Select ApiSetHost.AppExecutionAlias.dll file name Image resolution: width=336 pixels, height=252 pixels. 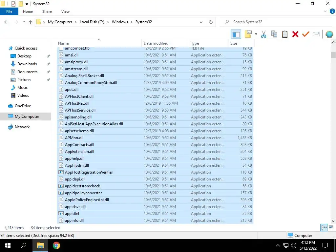click(x=94, y=124)
